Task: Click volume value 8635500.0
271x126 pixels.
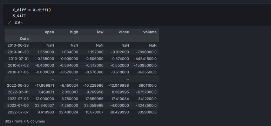Action: pos(147,72)
